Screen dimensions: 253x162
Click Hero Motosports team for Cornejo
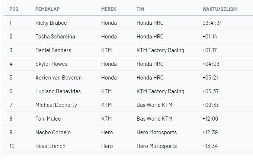click(157, 132)
